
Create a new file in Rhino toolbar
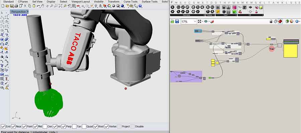click(x=3, y=6)
